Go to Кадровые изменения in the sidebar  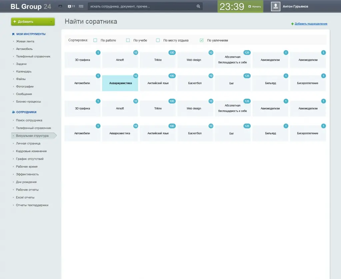point(31,151)
